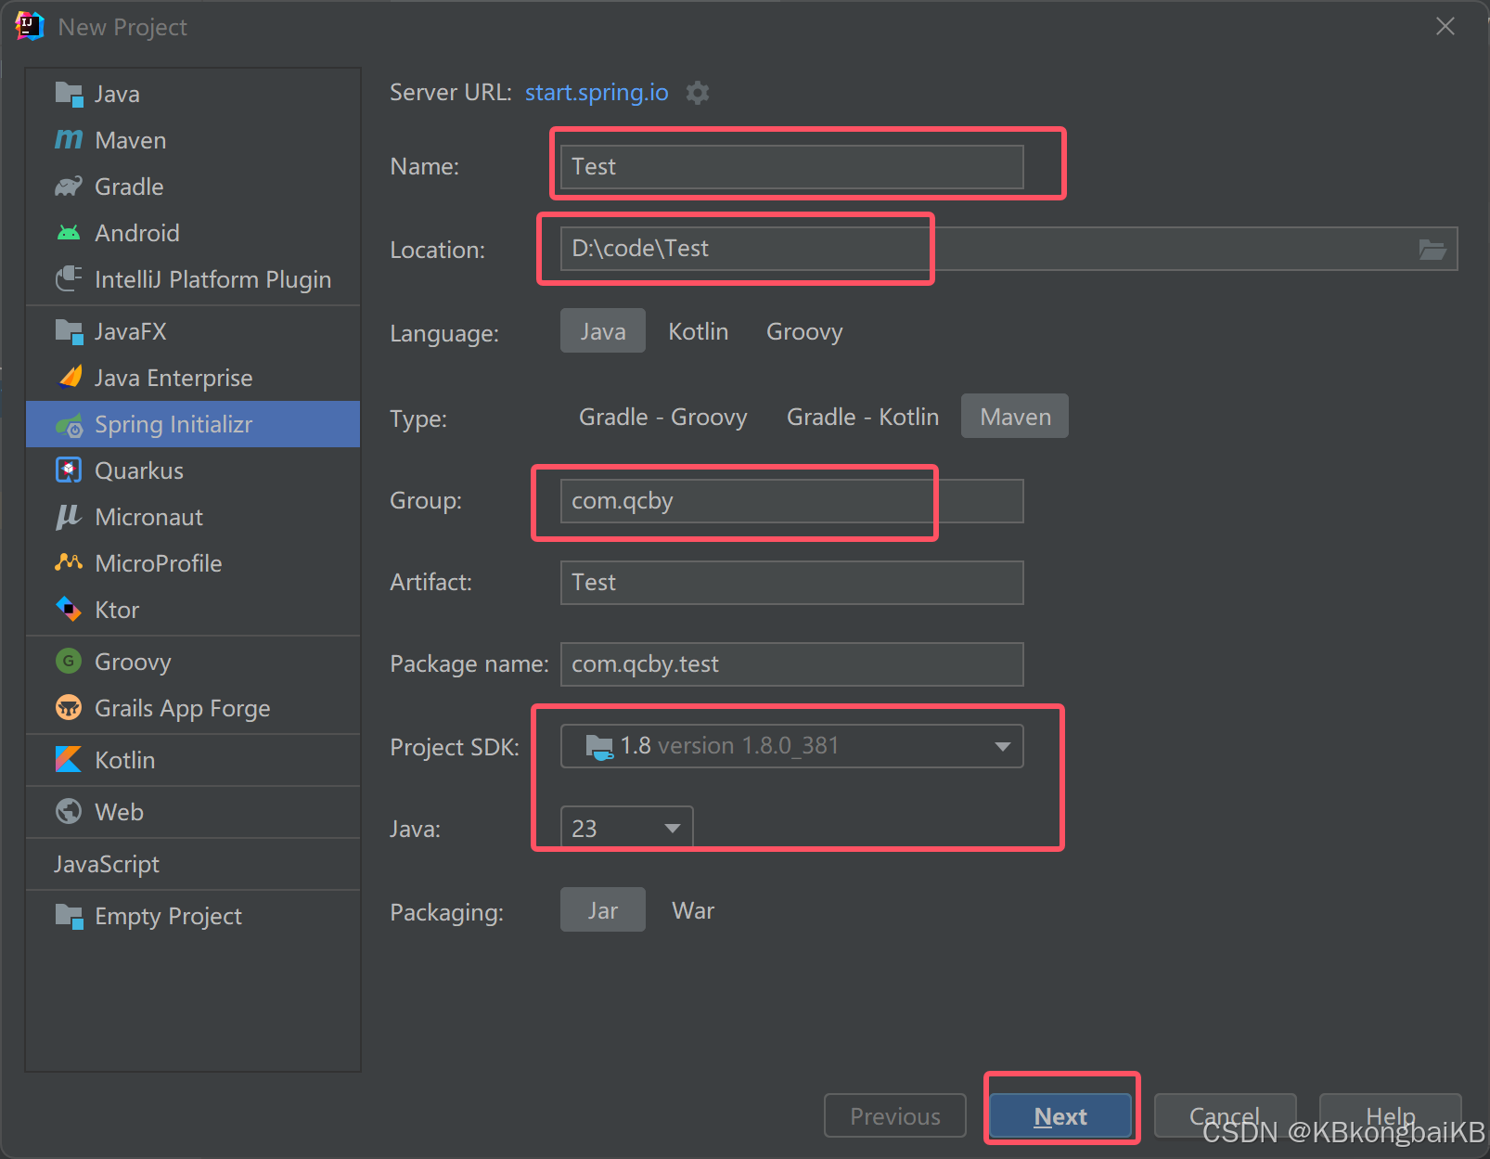The width and height of the screenshot is (1490, 1159).
Task: Open the Project SDK dropdown
Action: coord(792,746)
